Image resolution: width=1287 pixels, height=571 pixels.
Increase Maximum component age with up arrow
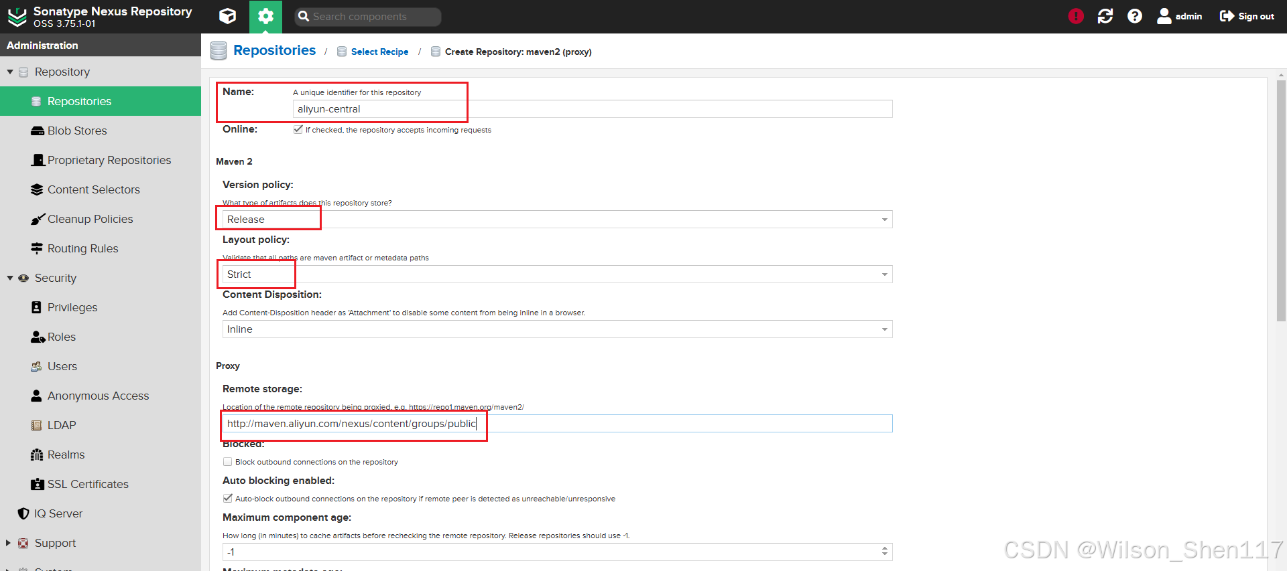pos(885,548)
